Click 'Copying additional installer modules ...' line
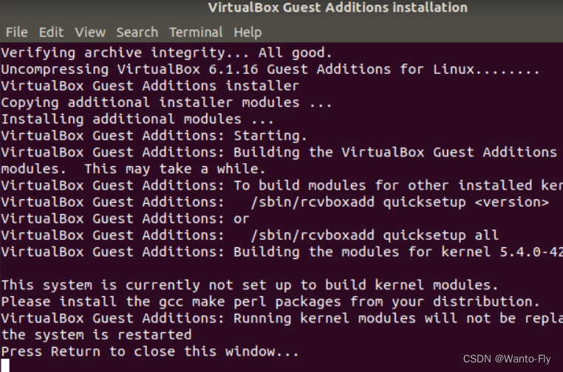563x372 pixels. pyautogui.click(x=166, y=103)
